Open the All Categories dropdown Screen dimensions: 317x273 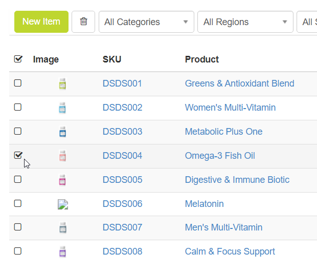point(146,22)
